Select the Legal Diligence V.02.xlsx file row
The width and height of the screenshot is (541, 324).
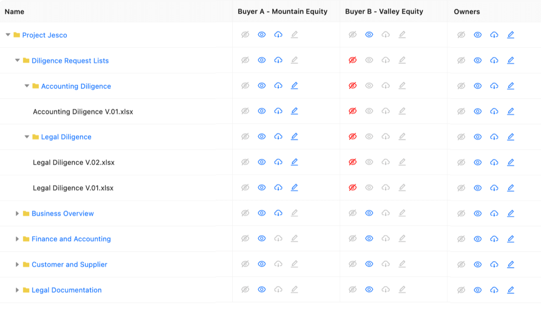point(74,162)
